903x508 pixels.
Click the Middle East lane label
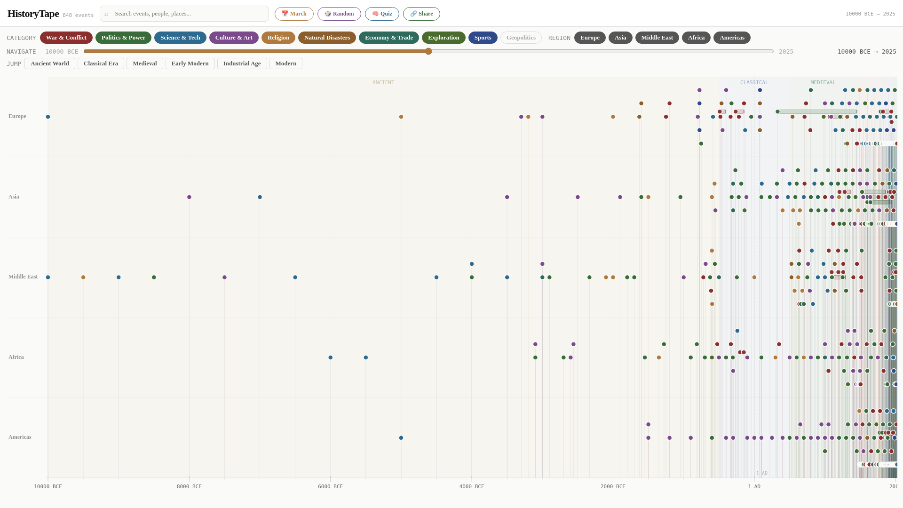point(23,277)
